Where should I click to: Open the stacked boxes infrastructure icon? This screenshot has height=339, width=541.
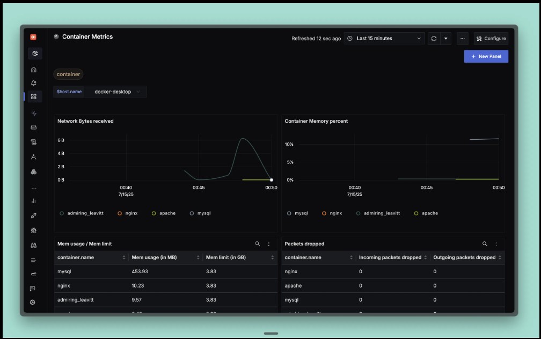[33, 172]
